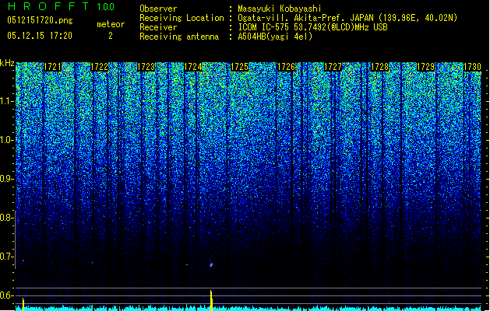490x311 pixels.
Task: Click the 1724 time marker
Action: click(193, 67)
